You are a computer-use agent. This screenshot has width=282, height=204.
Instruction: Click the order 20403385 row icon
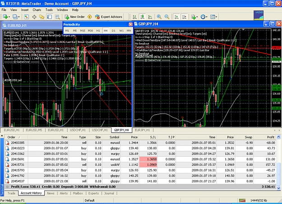[x=7, y=143]
